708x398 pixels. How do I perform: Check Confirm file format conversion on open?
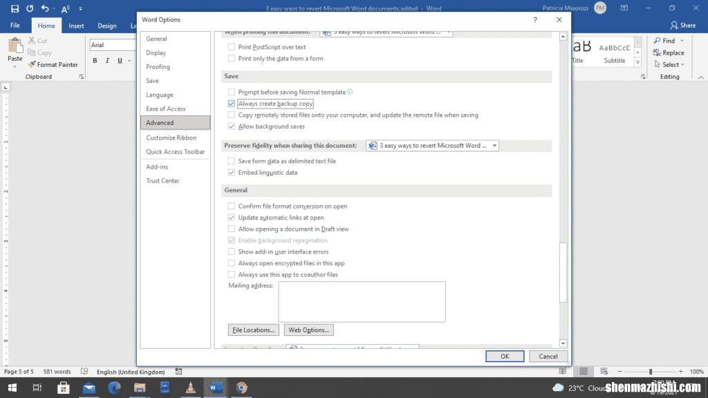pos(232,206)
